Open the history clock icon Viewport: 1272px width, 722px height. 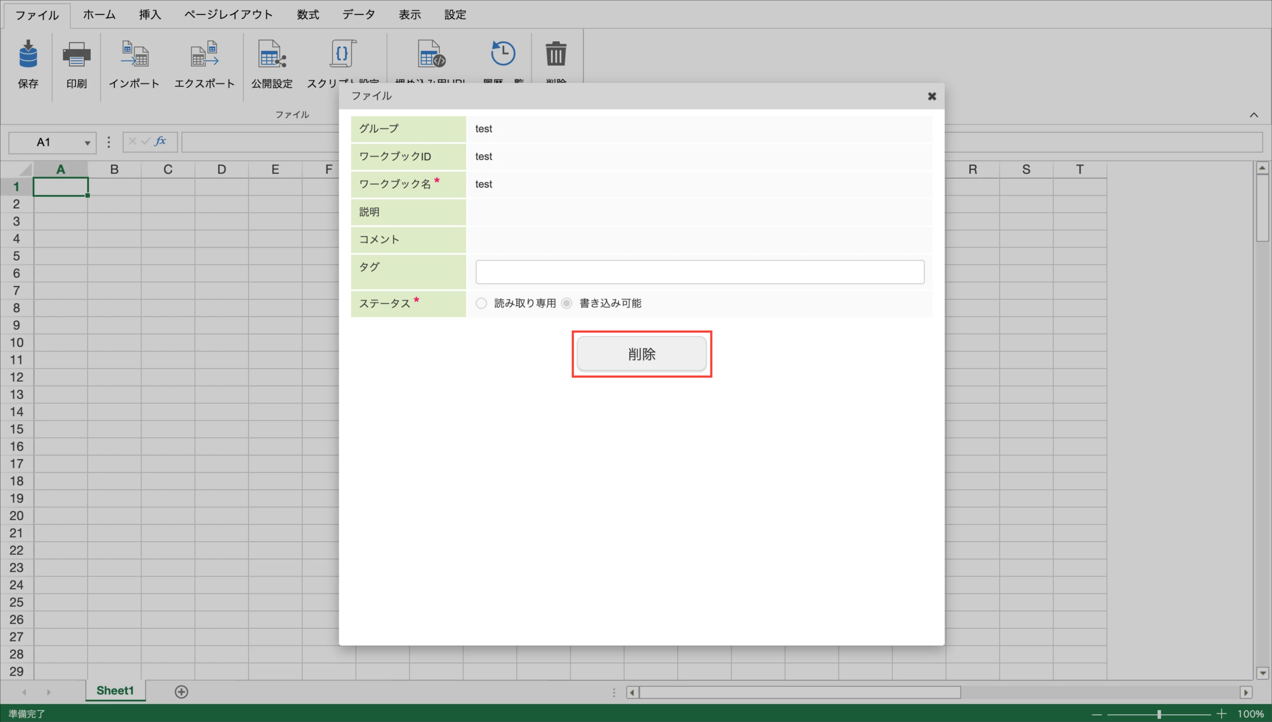503,54
